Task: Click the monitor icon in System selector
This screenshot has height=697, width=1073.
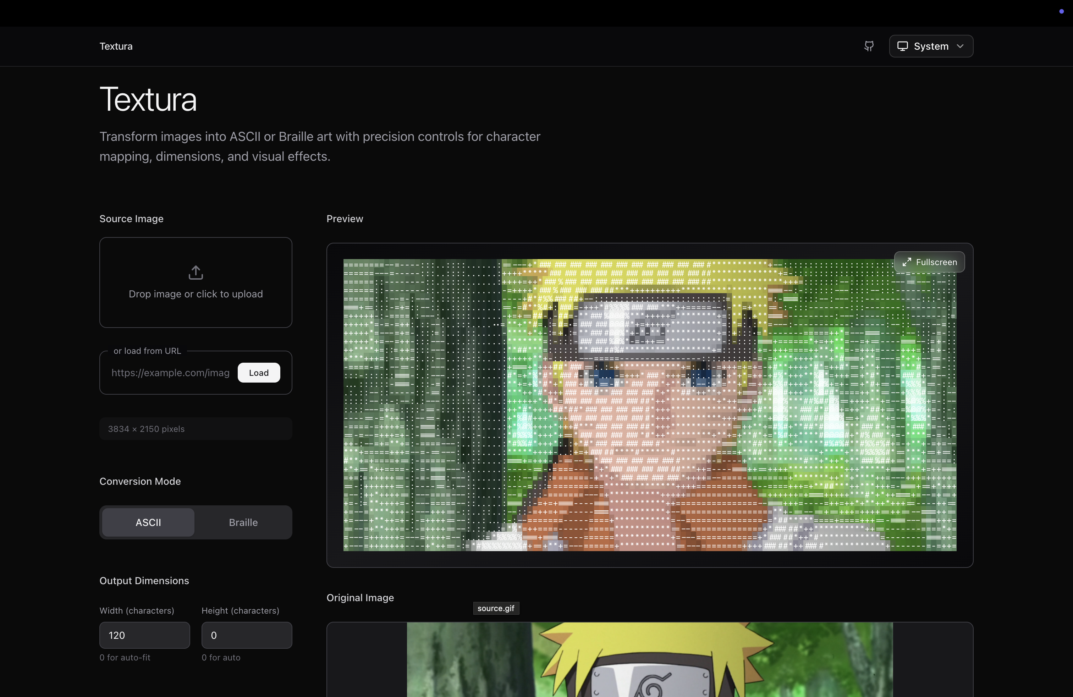Action: pyautogui.click(x=902, y=46)
